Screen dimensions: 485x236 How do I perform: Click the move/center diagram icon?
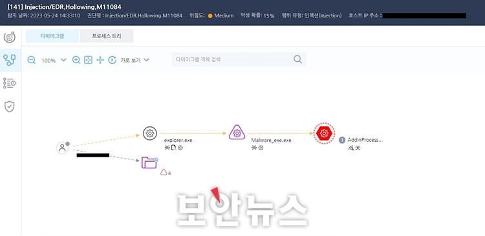pyautogui.click(x=100, y=60)
